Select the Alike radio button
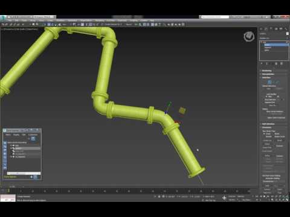 click(x=266, y=96)
